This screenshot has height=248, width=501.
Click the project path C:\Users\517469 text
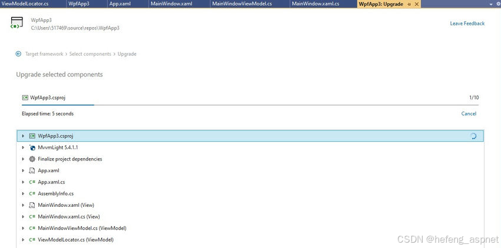pyautogui.click(x=75, y=28)
